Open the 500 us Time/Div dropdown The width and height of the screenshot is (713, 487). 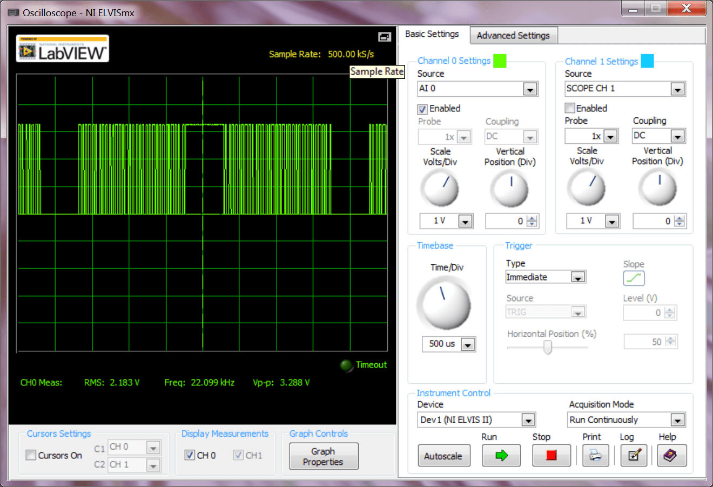point(468,344)
